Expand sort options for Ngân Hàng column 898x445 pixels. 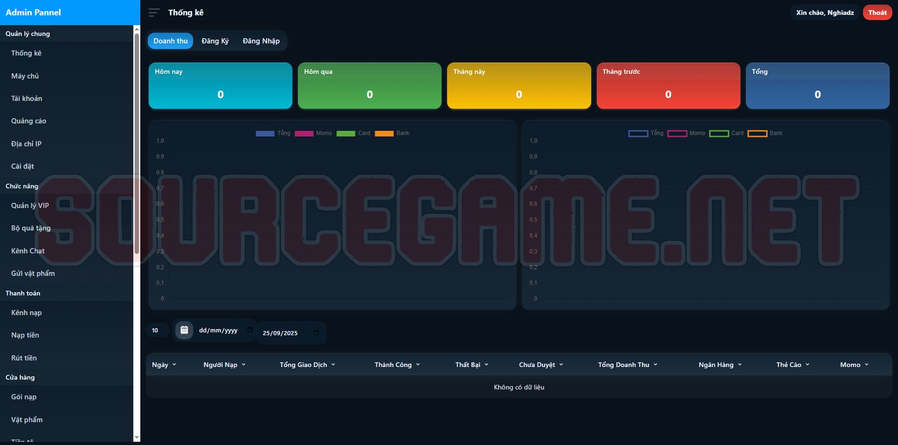click(x=740, y=365)
